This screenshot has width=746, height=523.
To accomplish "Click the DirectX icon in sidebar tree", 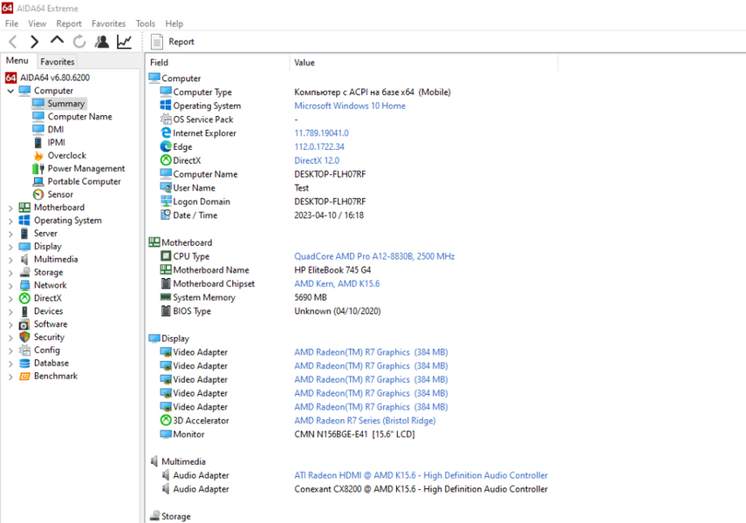I will click(24, 298).
